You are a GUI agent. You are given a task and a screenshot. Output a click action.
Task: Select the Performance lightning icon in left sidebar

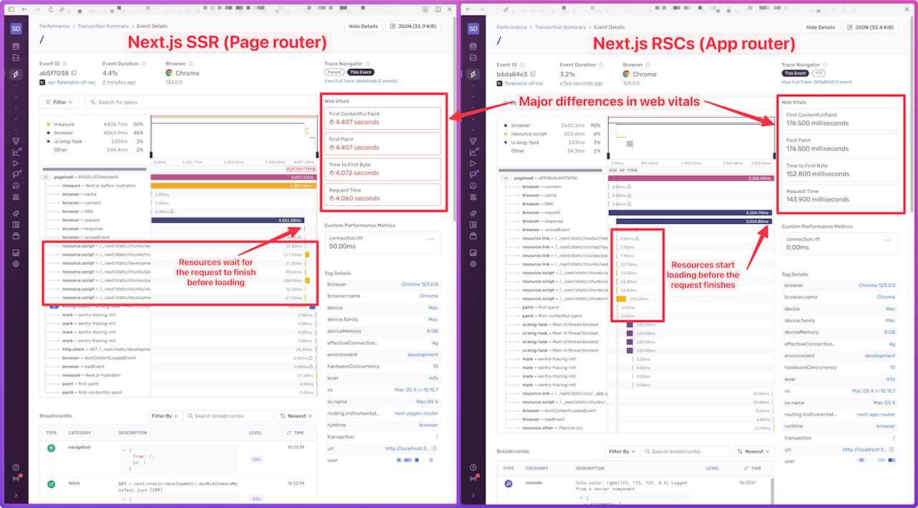[x=16, y=75]
